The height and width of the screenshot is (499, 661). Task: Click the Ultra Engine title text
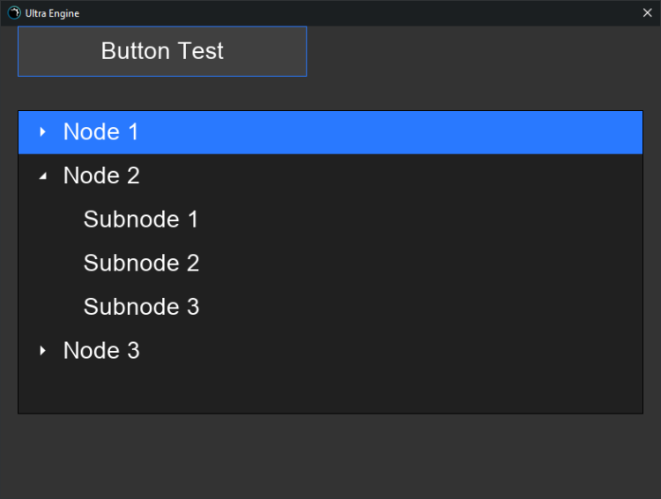53,13
